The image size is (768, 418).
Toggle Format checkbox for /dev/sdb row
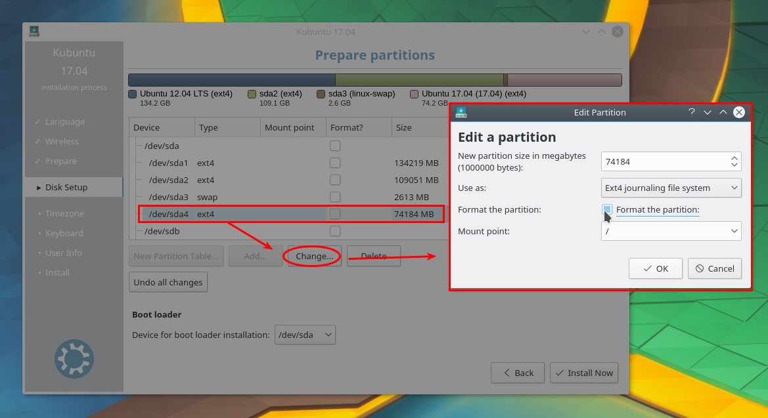click(335, 230)
